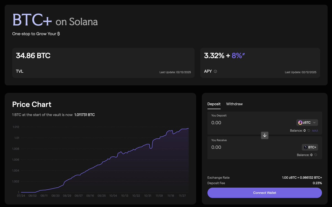Click the 11/27 date on chart axis
This screenshot has height=207, width=332.
182,195
